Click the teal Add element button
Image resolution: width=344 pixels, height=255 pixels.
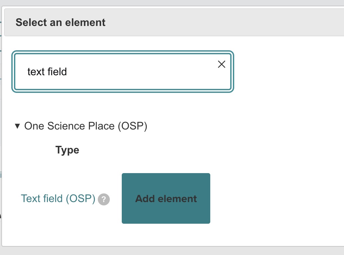pos(166,198)
